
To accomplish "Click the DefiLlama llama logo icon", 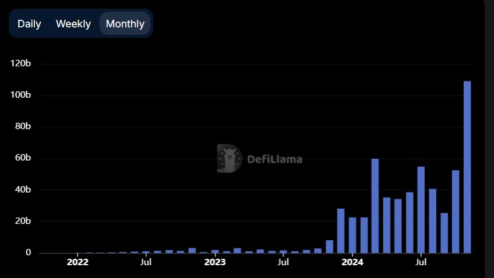I will (230, 159).
